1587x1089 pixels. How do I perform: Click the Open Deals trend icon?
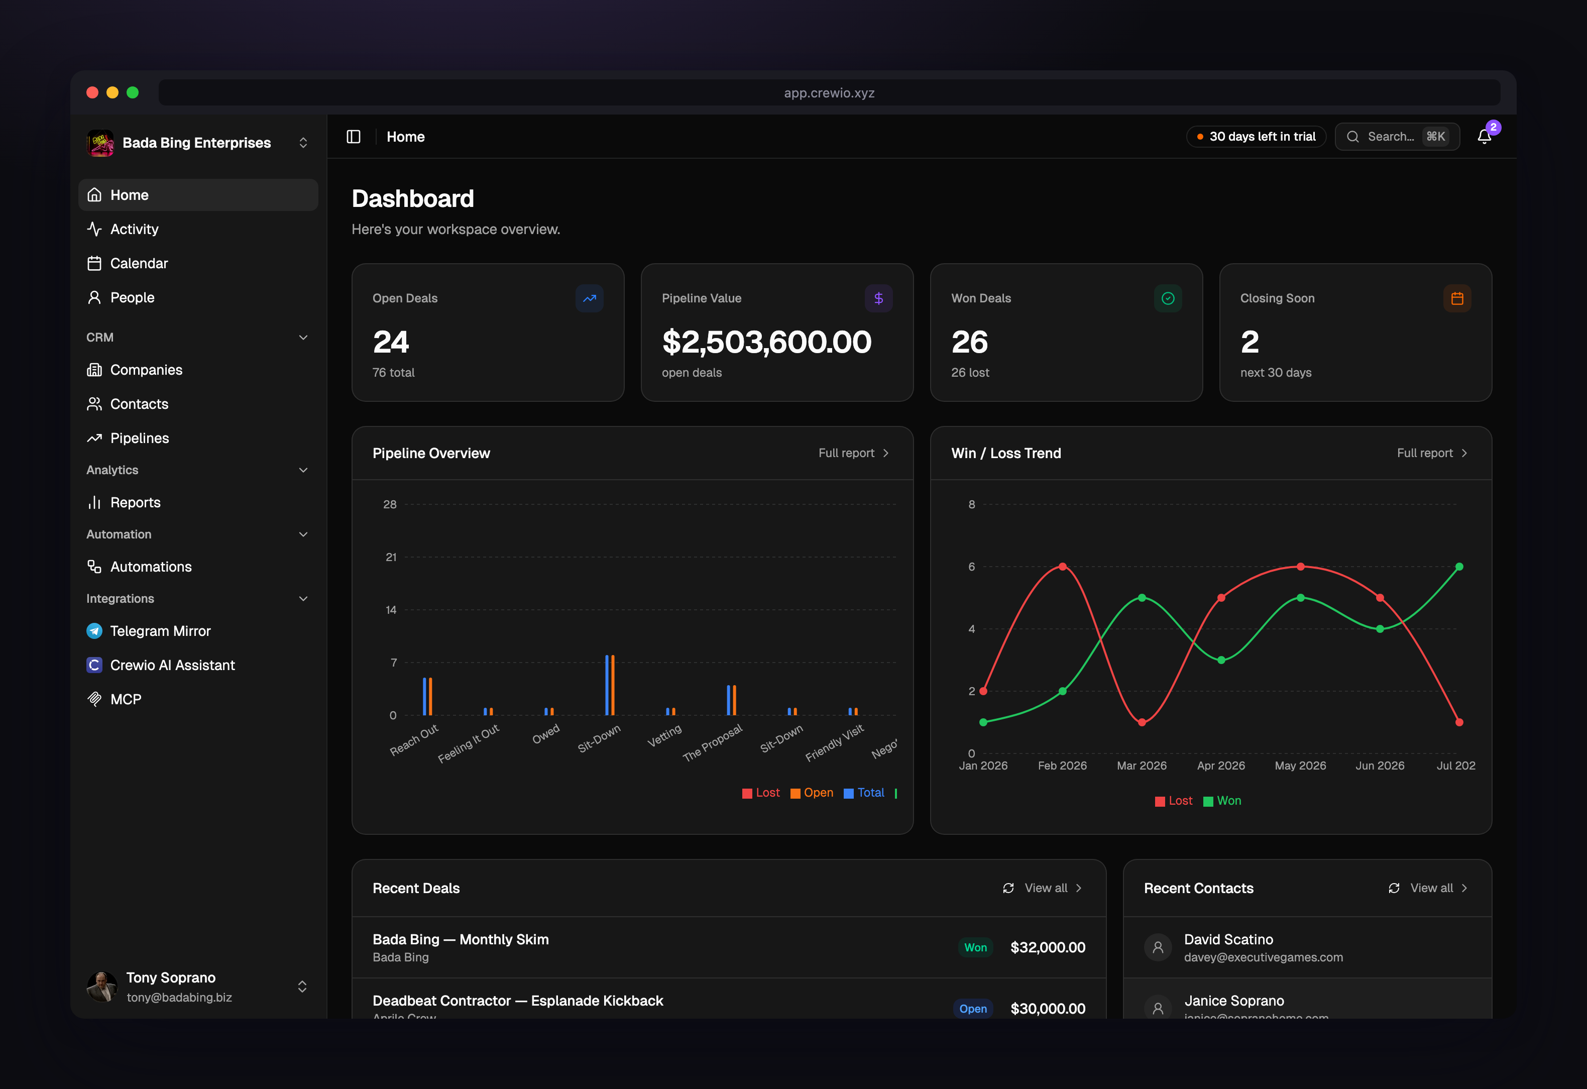[589, 298]
